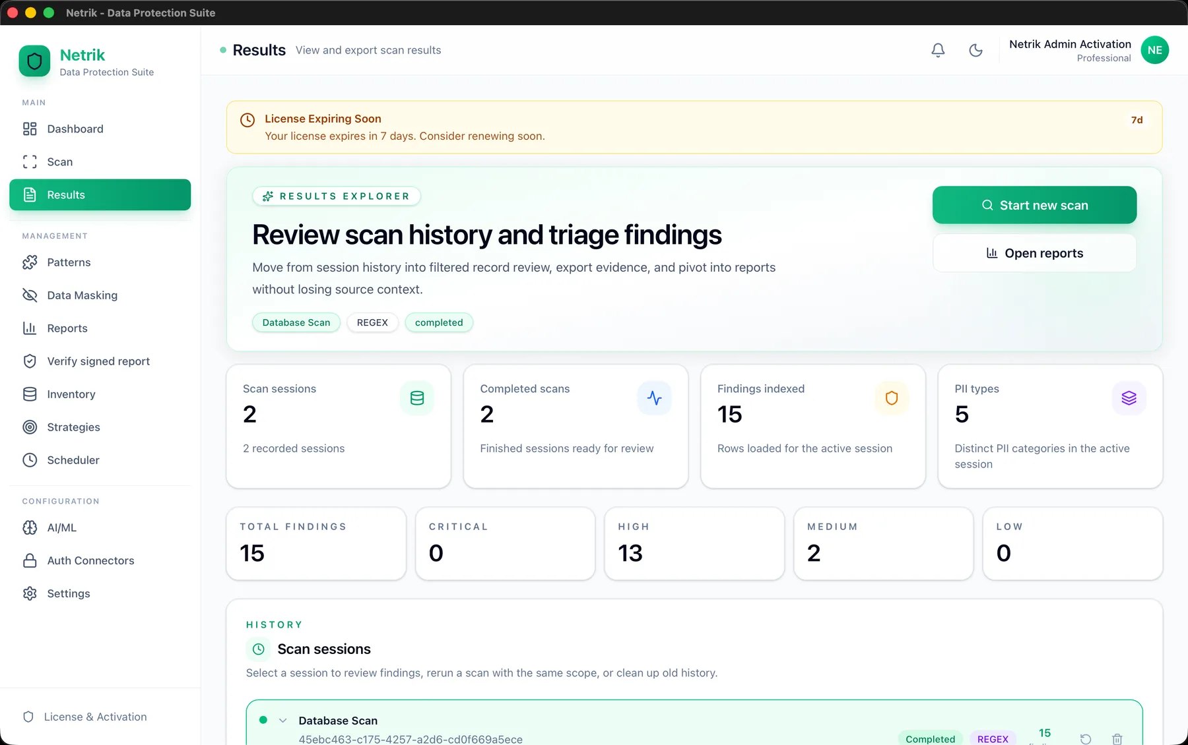Start a new scan
The height and width of the screenshot is (745, 1188).
click(x=1034, y=205)
